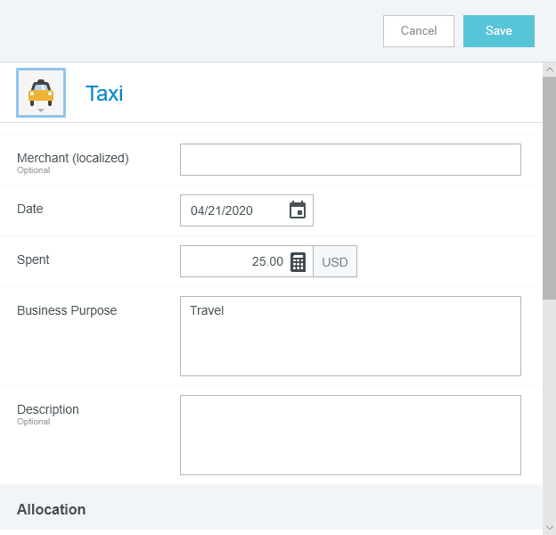Click the scrollbar up arrow

549,70
